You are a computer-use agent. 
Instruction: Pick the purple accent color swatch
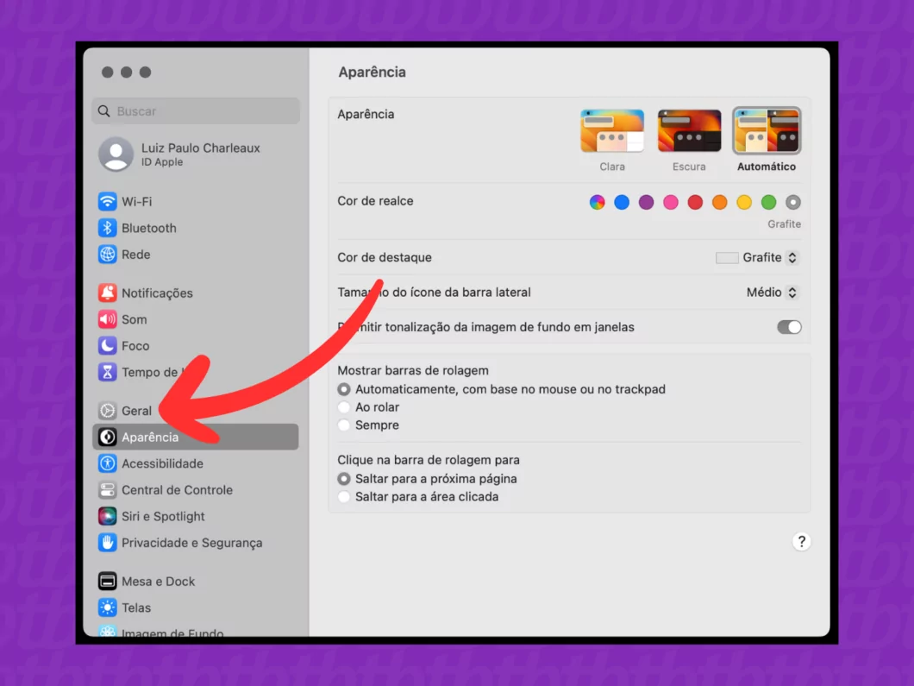coord(646,203)
